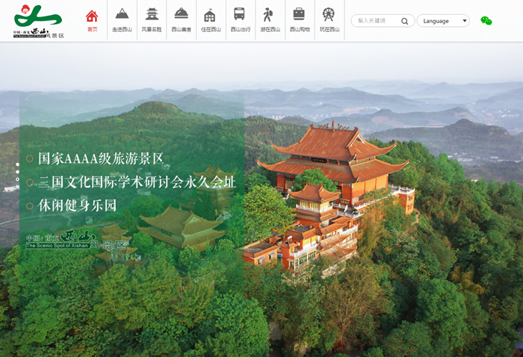Click the green WeChat icon

click(x=486, y=21)
